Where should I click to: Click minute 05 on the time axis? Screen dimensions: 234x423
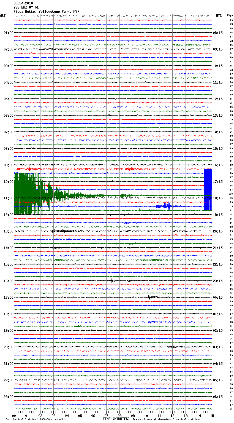click(80, 416)
